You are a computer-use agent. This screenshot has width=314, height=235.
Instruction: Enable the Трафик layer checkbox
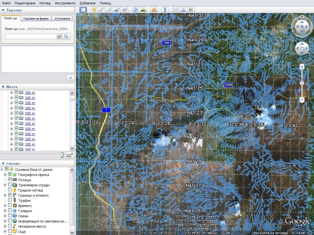pyautogui.click(x=10, y=200)
